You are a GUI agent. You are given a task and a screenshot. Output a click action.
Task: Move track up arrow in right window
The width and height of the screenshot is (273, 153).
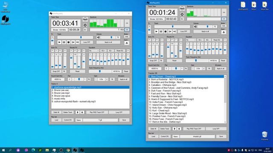point(174,129)
